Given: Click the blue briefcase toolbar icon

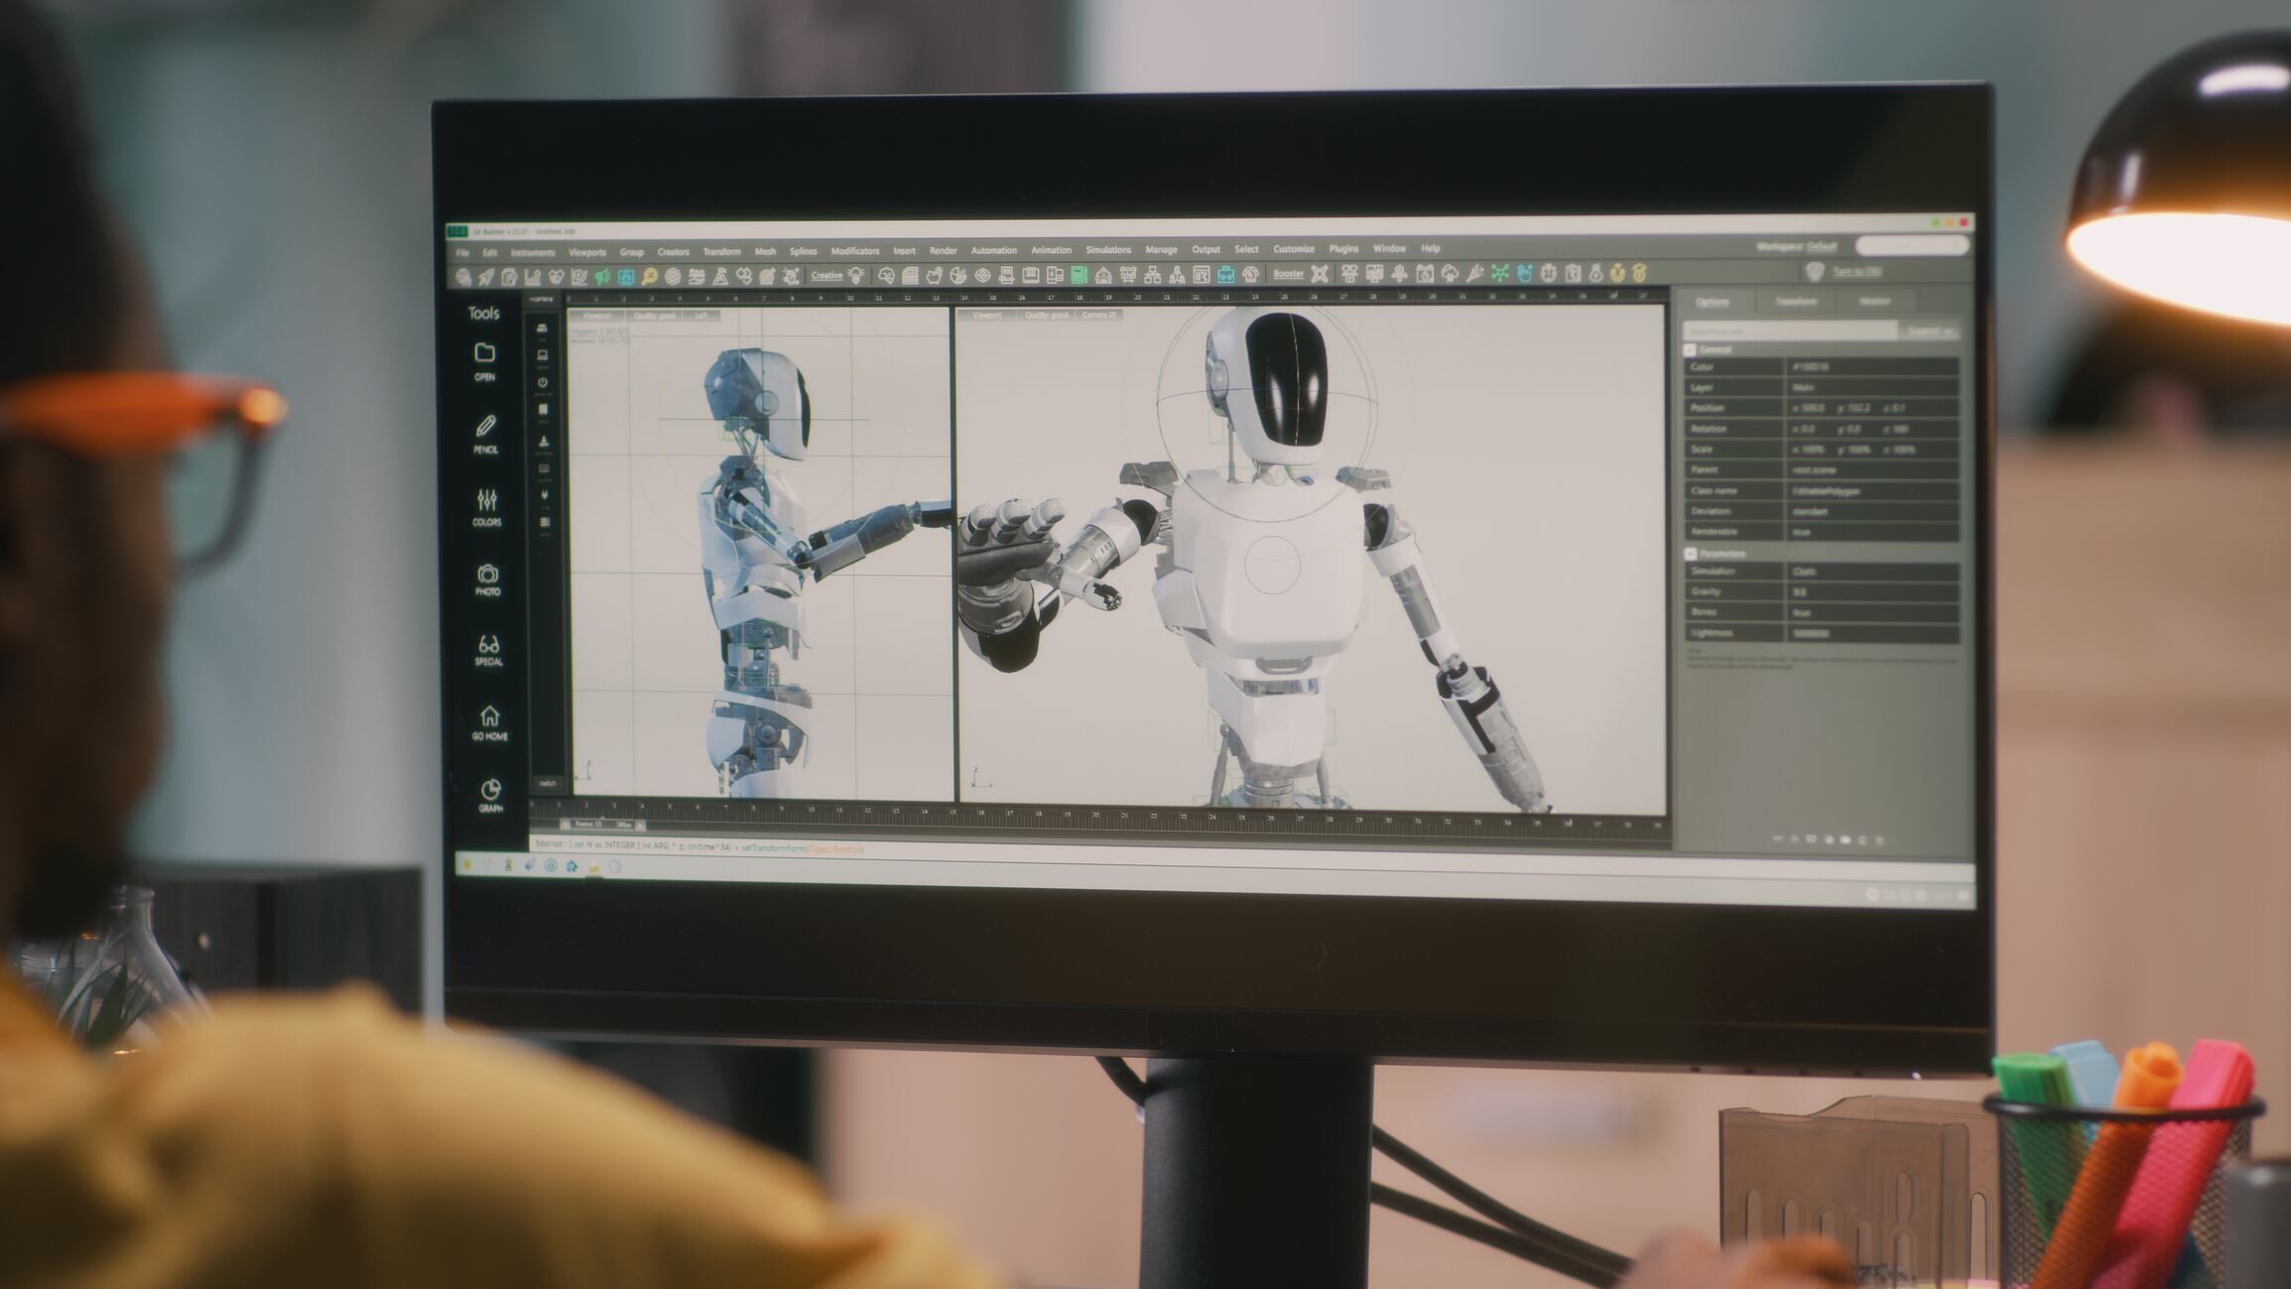Looking at the screenshot, I should click(1225, 275).
